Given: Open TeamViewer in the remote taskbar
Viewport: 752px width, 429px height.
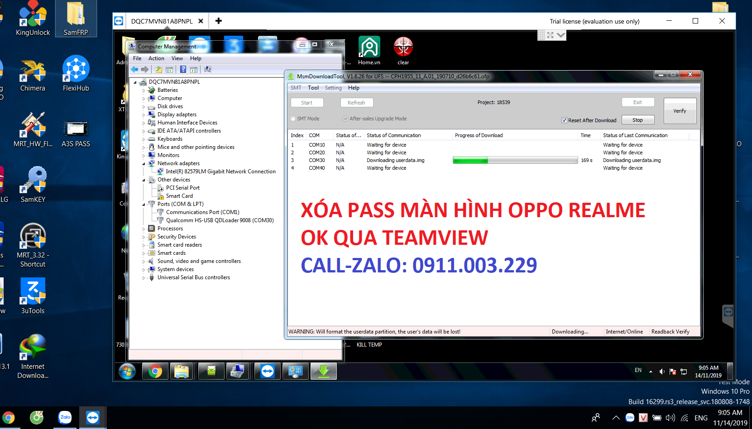Looking at the screenshot, I should click(268, 372).
